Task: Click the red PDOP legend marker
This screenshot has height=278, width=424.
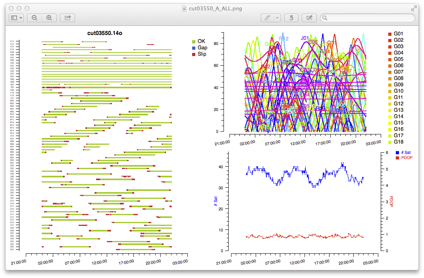Action: pyautogui.click(x=397, y=158)
